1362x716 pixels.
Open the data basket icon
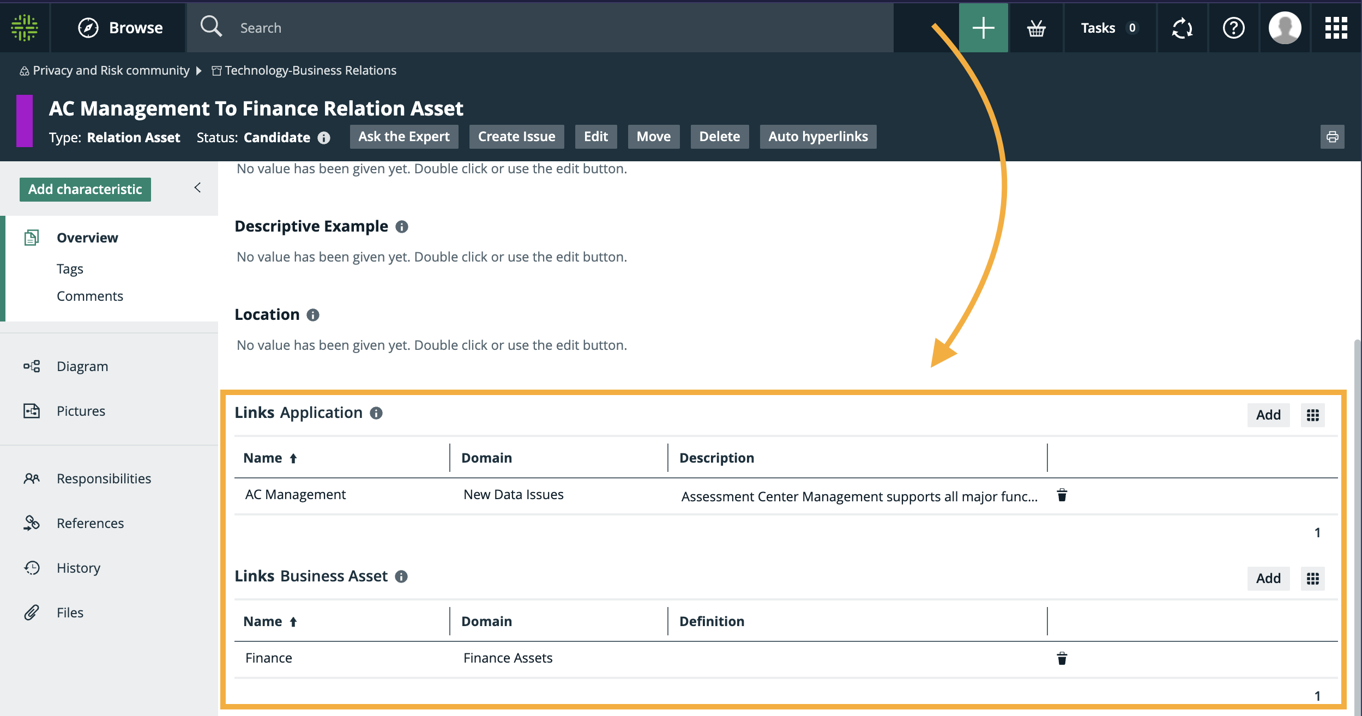[x=1036, y=28]
